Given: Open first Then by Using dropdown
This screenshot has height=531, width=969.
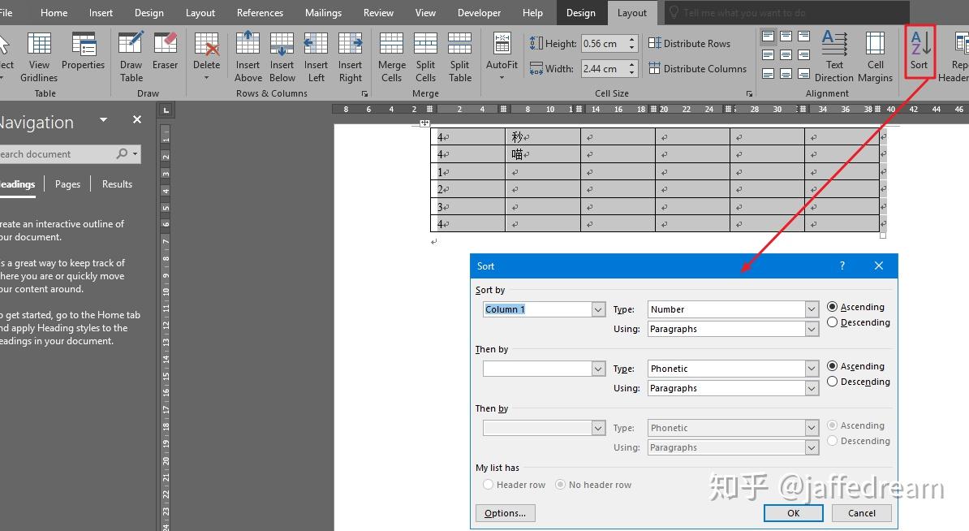Looking at the screenshot, I should pyautogui.click(x=812, y=388).
